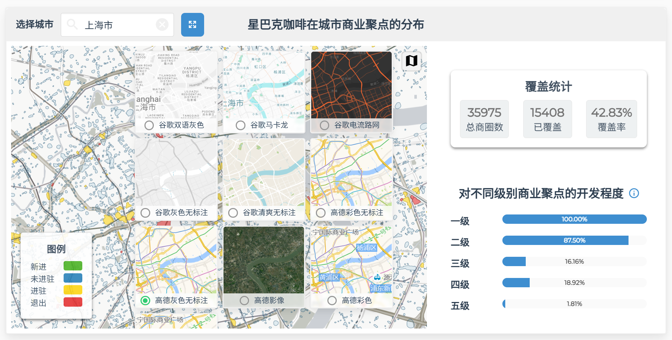
Task: Click 谷歌清爽无标注 map thumbnail
Action: click(x=264, y=173)
